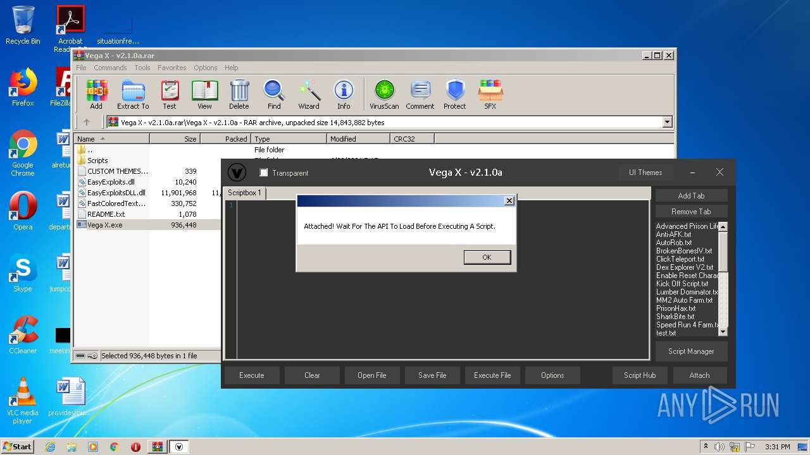The height and width of the screenshot is (455, 810).
Task: Go up one folder level in WinRAR
Action: [87, 123]
